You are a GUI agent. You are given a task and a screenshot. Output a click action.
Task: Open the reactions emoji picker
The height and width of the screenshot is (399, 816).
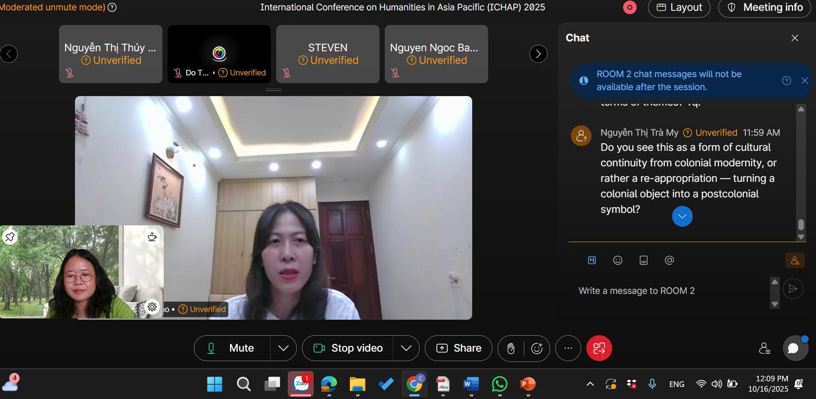click(x=537, y=348)
